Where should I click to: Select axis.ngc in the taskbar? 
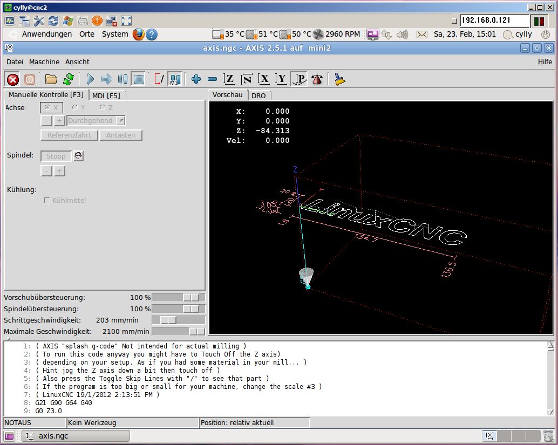76,436
